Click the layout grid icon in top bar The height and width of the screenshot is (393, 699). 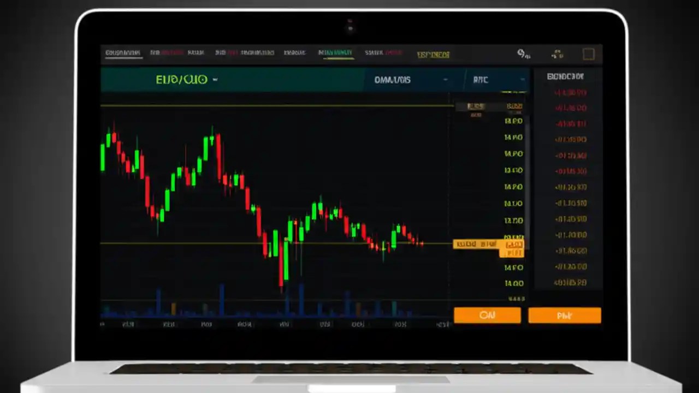(x=556, y=55)
